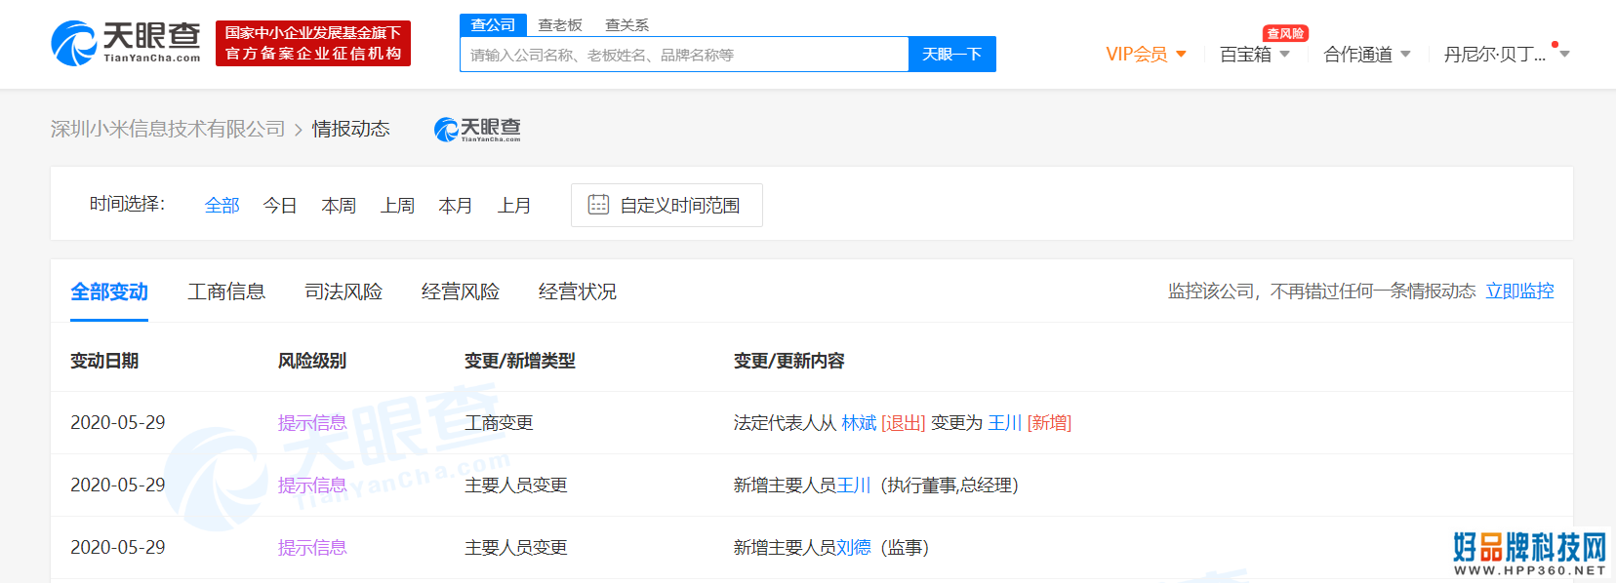Screen dimensions: 1616x583
Task: Switch to the 查关系 search tab
Action: pos(626,24)
